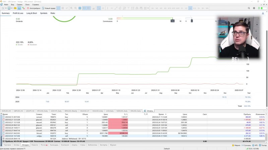Toggle the Алготрейдинг algo trading button
Screen dimensions: 268x150
tap(34, 8)
